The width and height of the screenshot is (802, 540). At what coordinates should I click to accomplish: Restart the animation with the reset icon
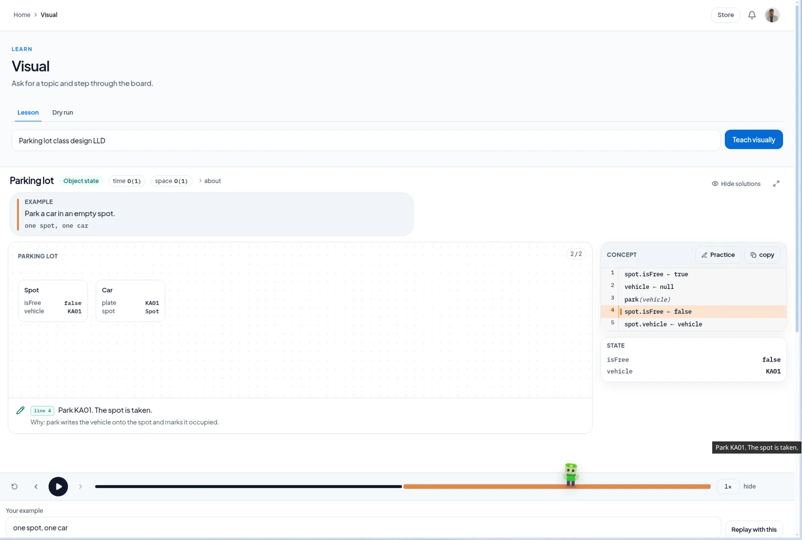click(x=15, y=486)
